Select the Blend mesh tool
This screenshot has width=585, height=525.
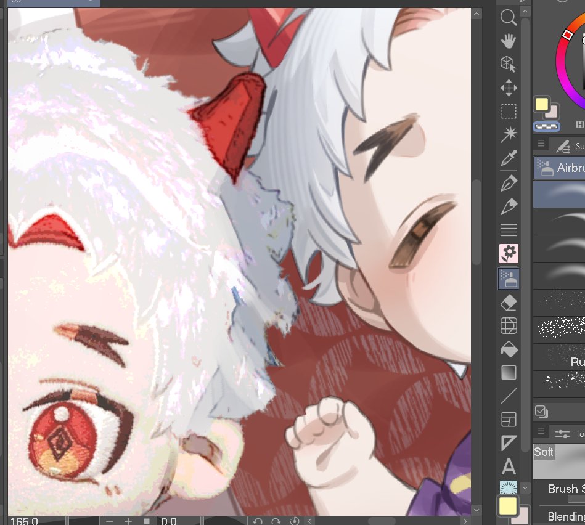(509, 325)
